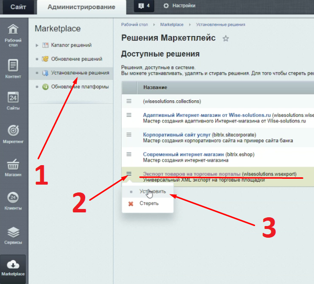
Task: Click the Настройки label in top bar
Action: 184,6
